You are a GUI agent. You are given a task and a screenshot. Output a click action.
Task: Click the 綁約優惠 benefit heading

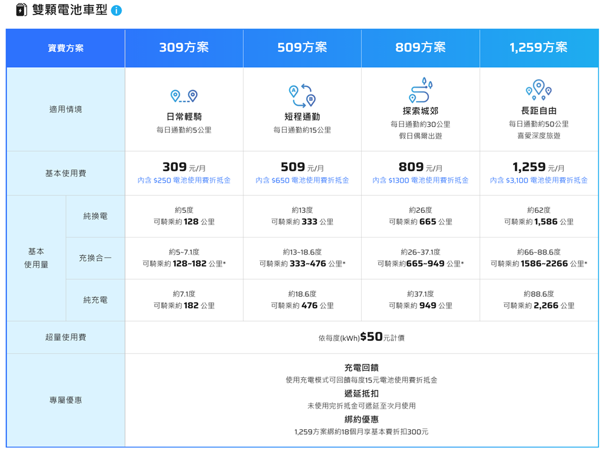pyautogui.click(x=362, y=420)
